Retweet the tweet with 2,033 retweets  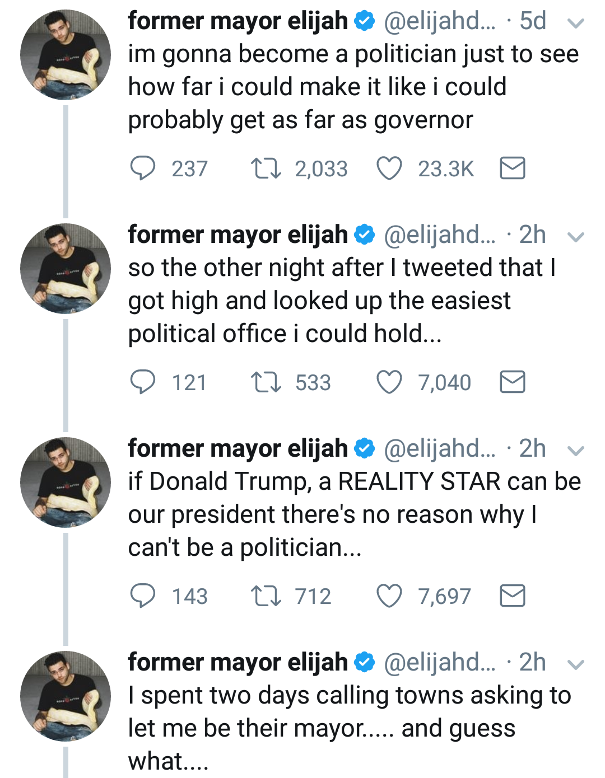tap(266, 168)
